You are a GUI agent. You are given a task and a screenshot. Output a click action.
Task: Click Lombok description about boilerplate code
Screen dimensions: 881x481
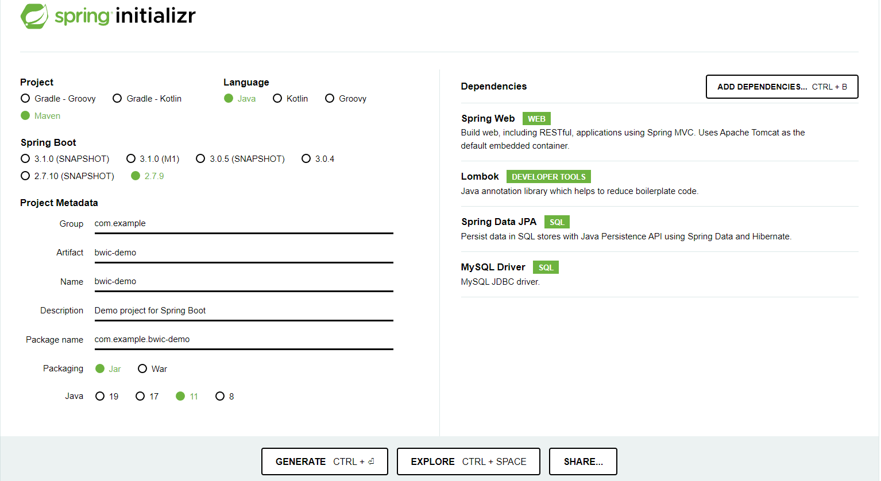(x=579, y=191)
